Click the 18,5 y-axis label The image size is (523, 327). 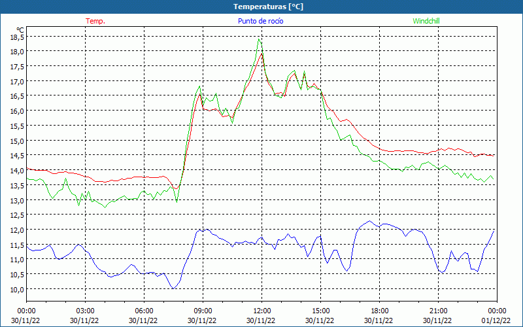[17, 37]
